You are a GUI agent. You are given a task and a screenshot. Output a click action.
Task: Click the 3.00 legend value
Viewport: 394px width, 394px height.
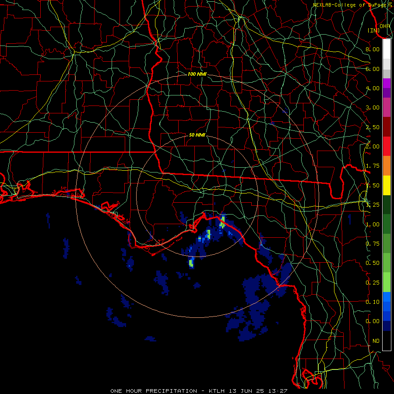[x=373, y=108]
